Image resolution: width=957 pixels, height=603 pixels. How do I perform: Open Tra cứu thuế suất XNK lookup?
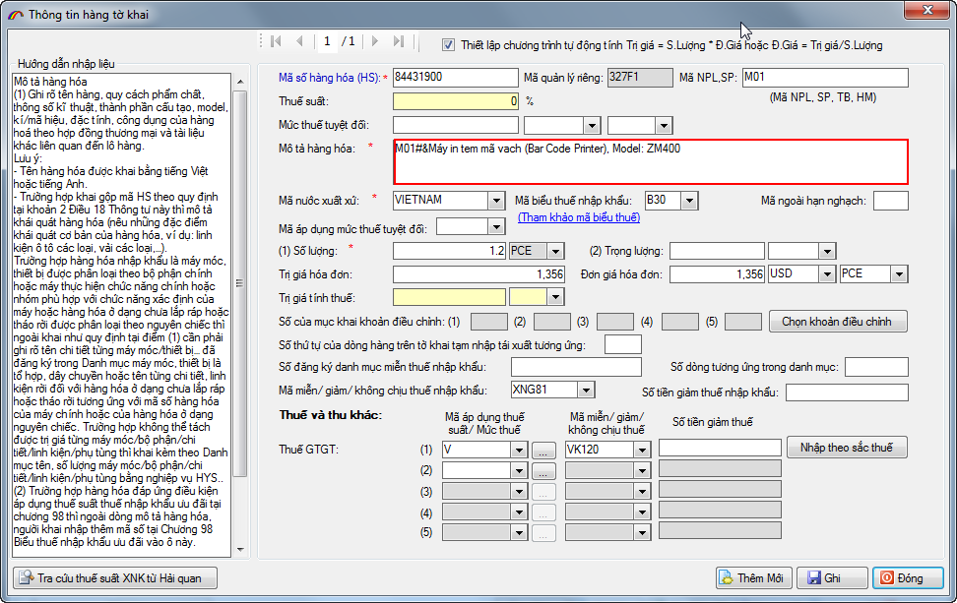pyautogui.click(x=114, y=578)
